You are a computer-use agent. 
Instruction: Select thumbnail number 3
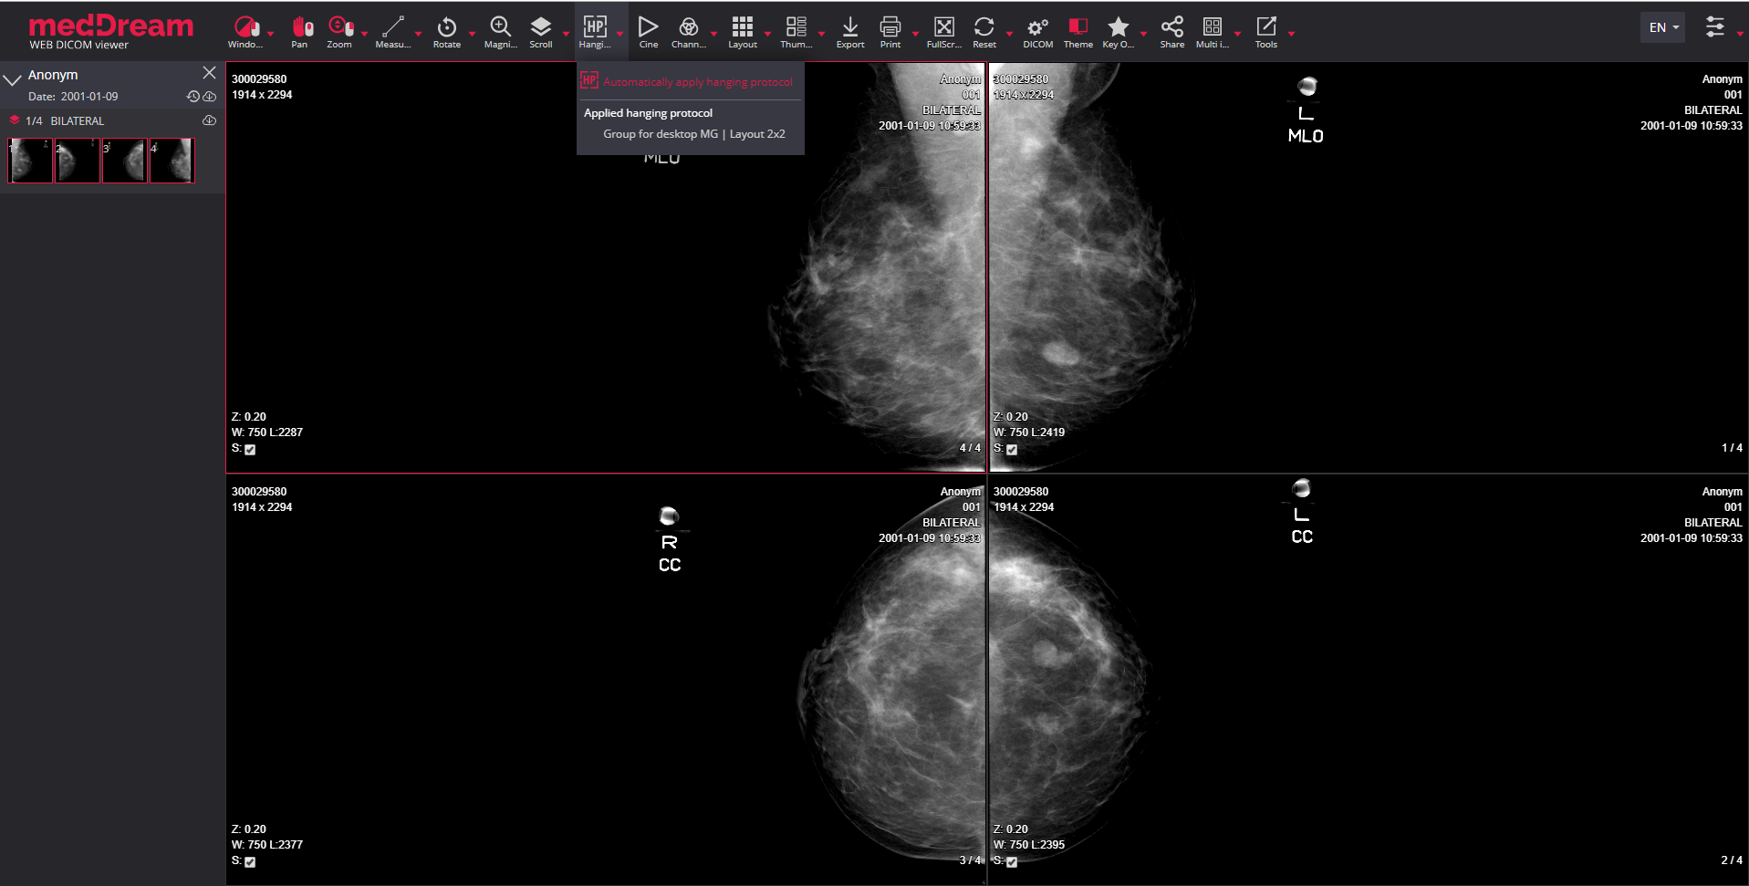(125, 161)
